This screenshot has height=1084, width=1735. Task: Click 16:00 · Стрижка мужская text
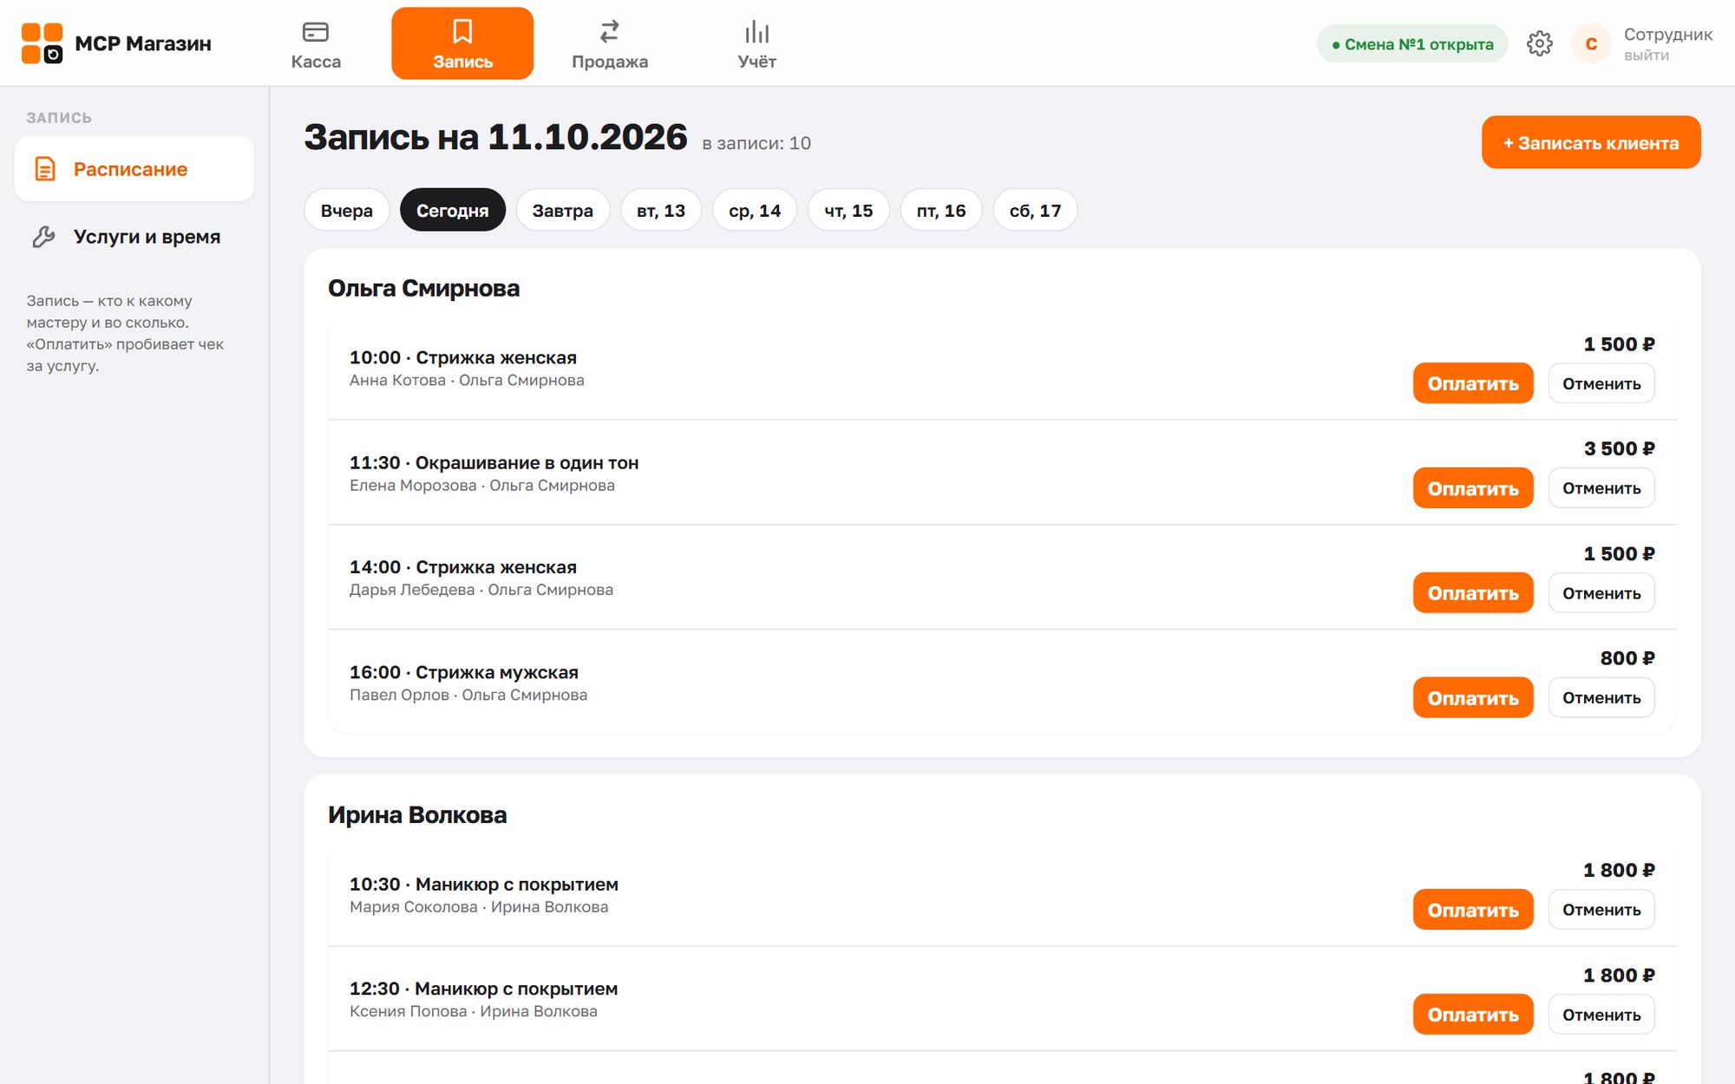pos(464,672)
